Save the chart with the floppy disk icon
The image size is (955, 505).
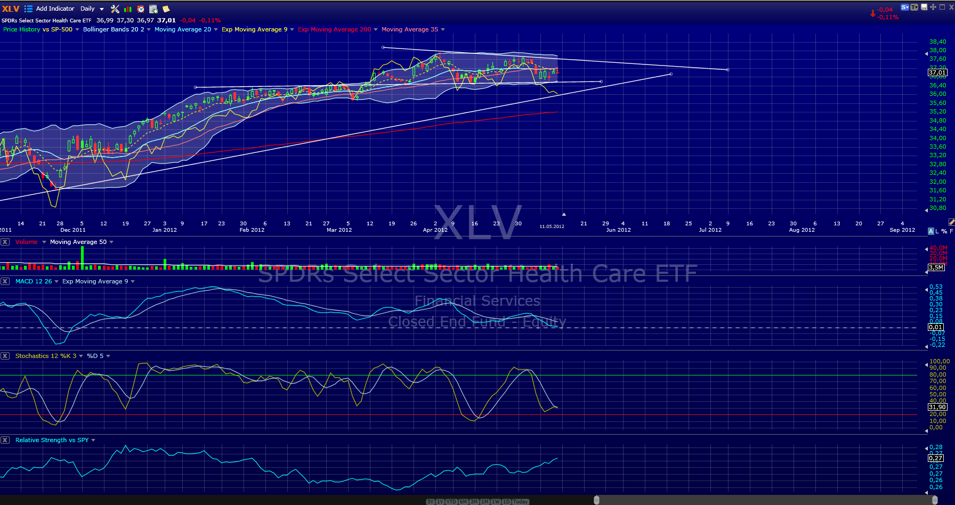coord(925,7)
